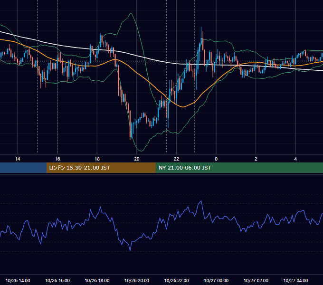Click the 10/27 04:00 time label
323x285 pixels.
(295, 280)
